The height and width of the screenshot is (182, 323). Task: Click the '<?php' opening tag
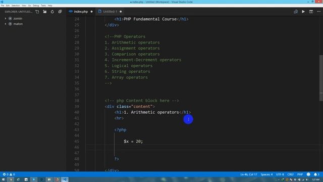pyautogui.click(x=120, y=130)
